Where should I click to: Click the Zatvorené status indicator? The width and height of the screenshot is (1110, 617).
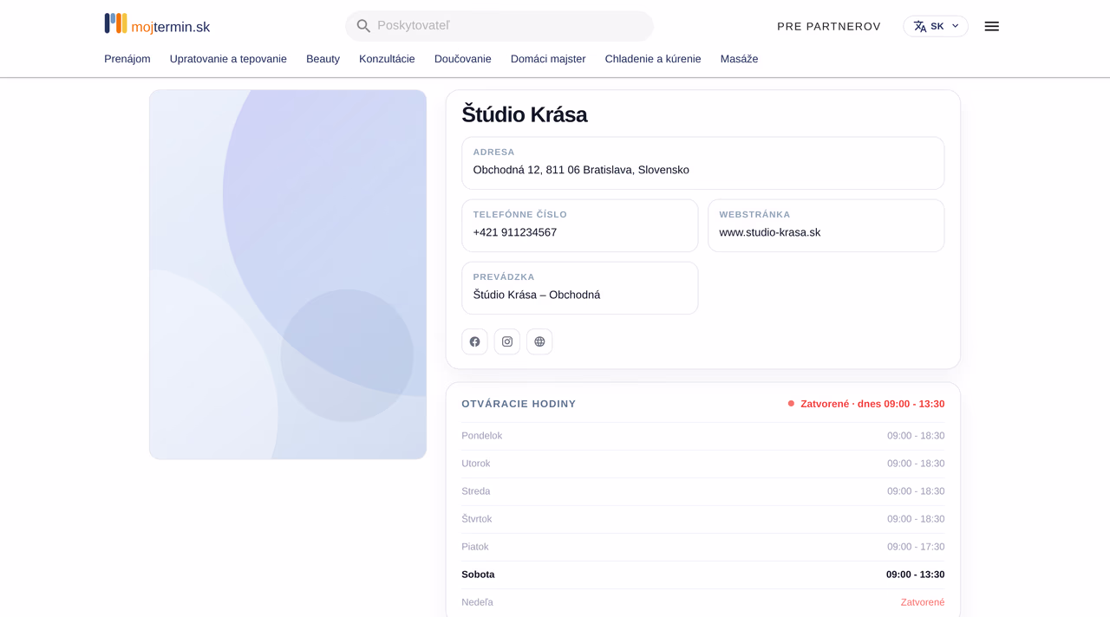865,404
